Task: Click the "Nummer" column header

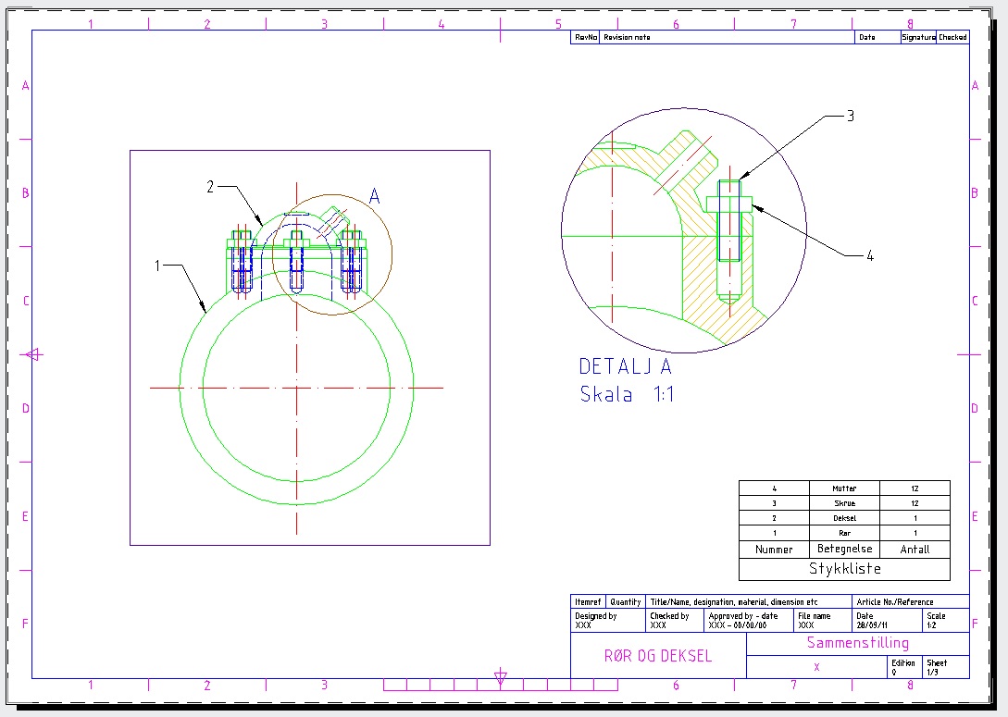Action: click(774, 550)
